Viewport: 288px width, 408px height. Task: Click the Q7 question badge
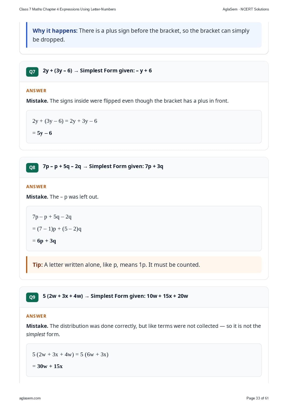[32, 72]
